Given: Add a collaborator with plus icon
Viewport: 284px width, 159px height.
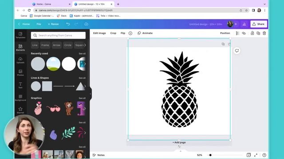Looking at the screenshot, I should coord(236,24).
